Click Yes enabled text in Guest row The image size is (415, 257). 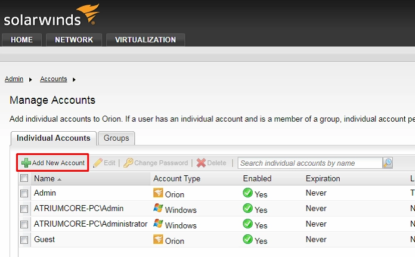point(261,241)
